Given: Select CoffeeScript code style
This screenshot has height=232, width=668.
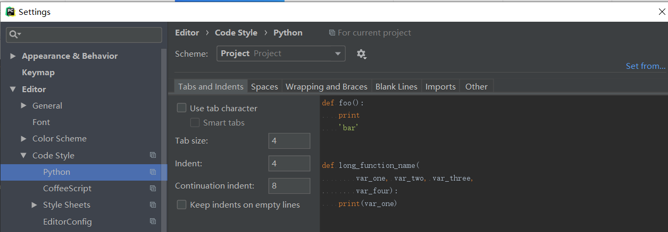Looking at the screenshot, I should (67, 189).
